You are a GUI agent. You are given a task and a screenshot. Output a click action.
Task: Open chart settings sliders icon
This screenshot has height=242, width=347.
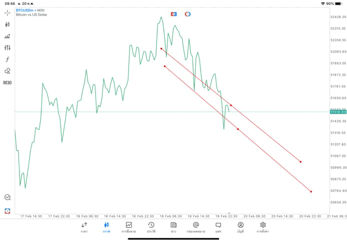(x=8, y=48)
